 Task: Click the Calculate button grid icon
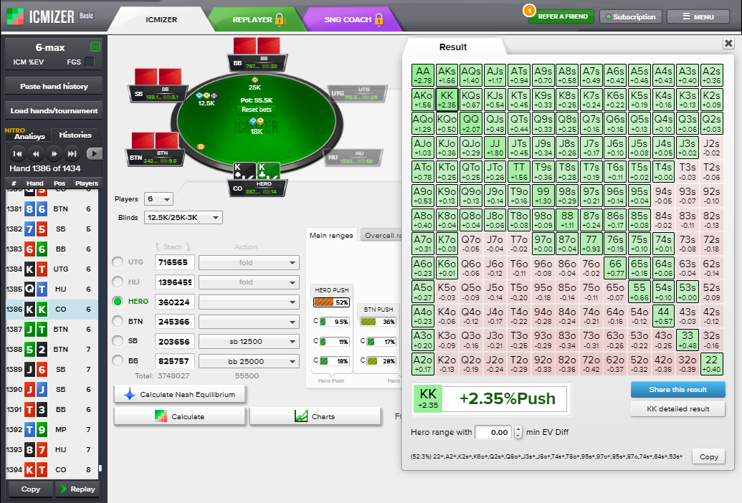[161, 416]
